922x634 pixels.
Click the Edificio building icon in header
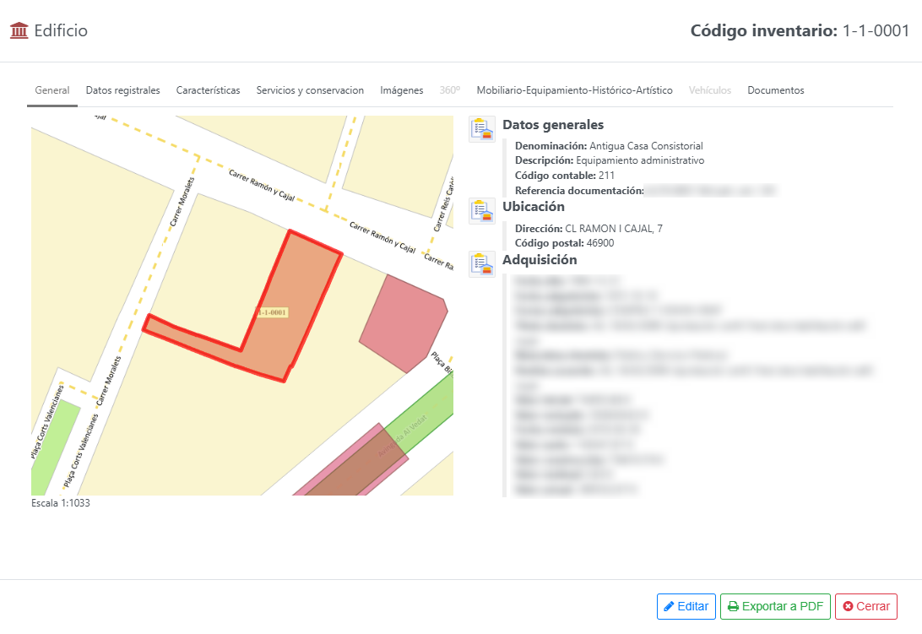click(19, 31)
